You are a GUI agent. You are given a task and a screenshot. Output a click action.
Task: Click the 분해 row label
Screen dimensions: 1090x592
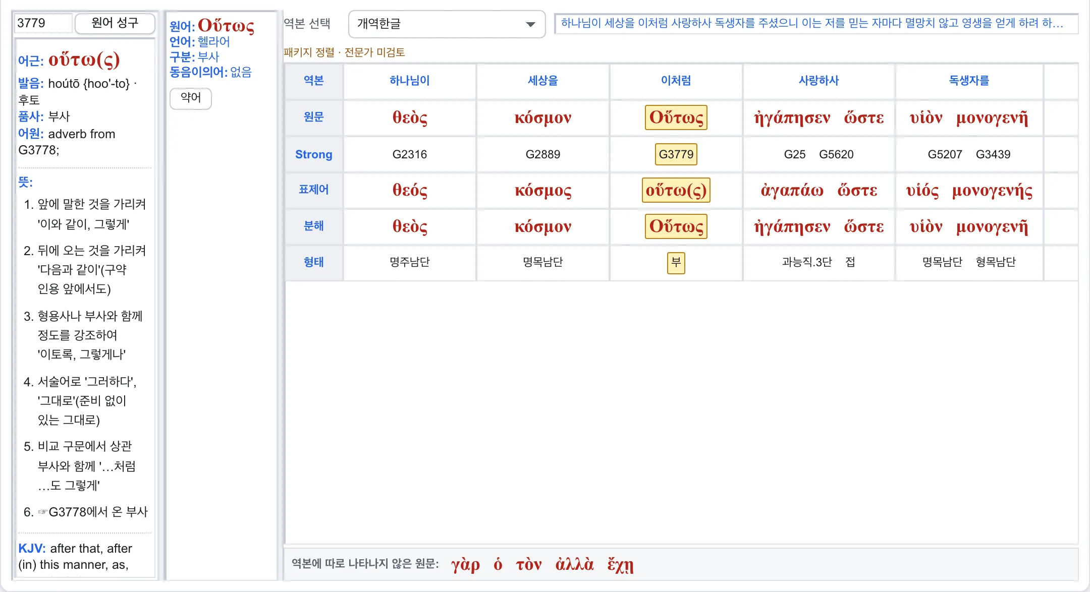(x=313, y=226)
